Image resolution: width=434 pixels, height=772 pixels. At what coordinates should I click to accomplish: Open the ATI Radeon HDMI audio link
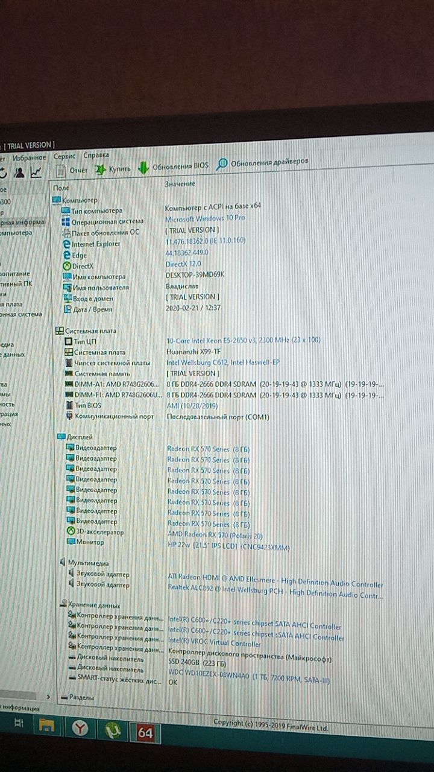click(x=275, y=581)
